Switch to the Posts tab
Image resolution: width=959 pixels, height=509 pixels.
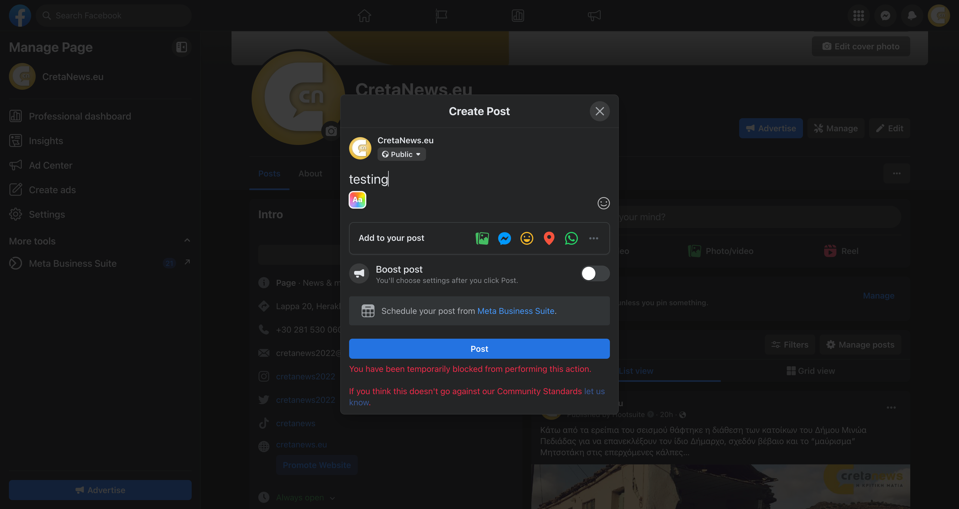269,173
